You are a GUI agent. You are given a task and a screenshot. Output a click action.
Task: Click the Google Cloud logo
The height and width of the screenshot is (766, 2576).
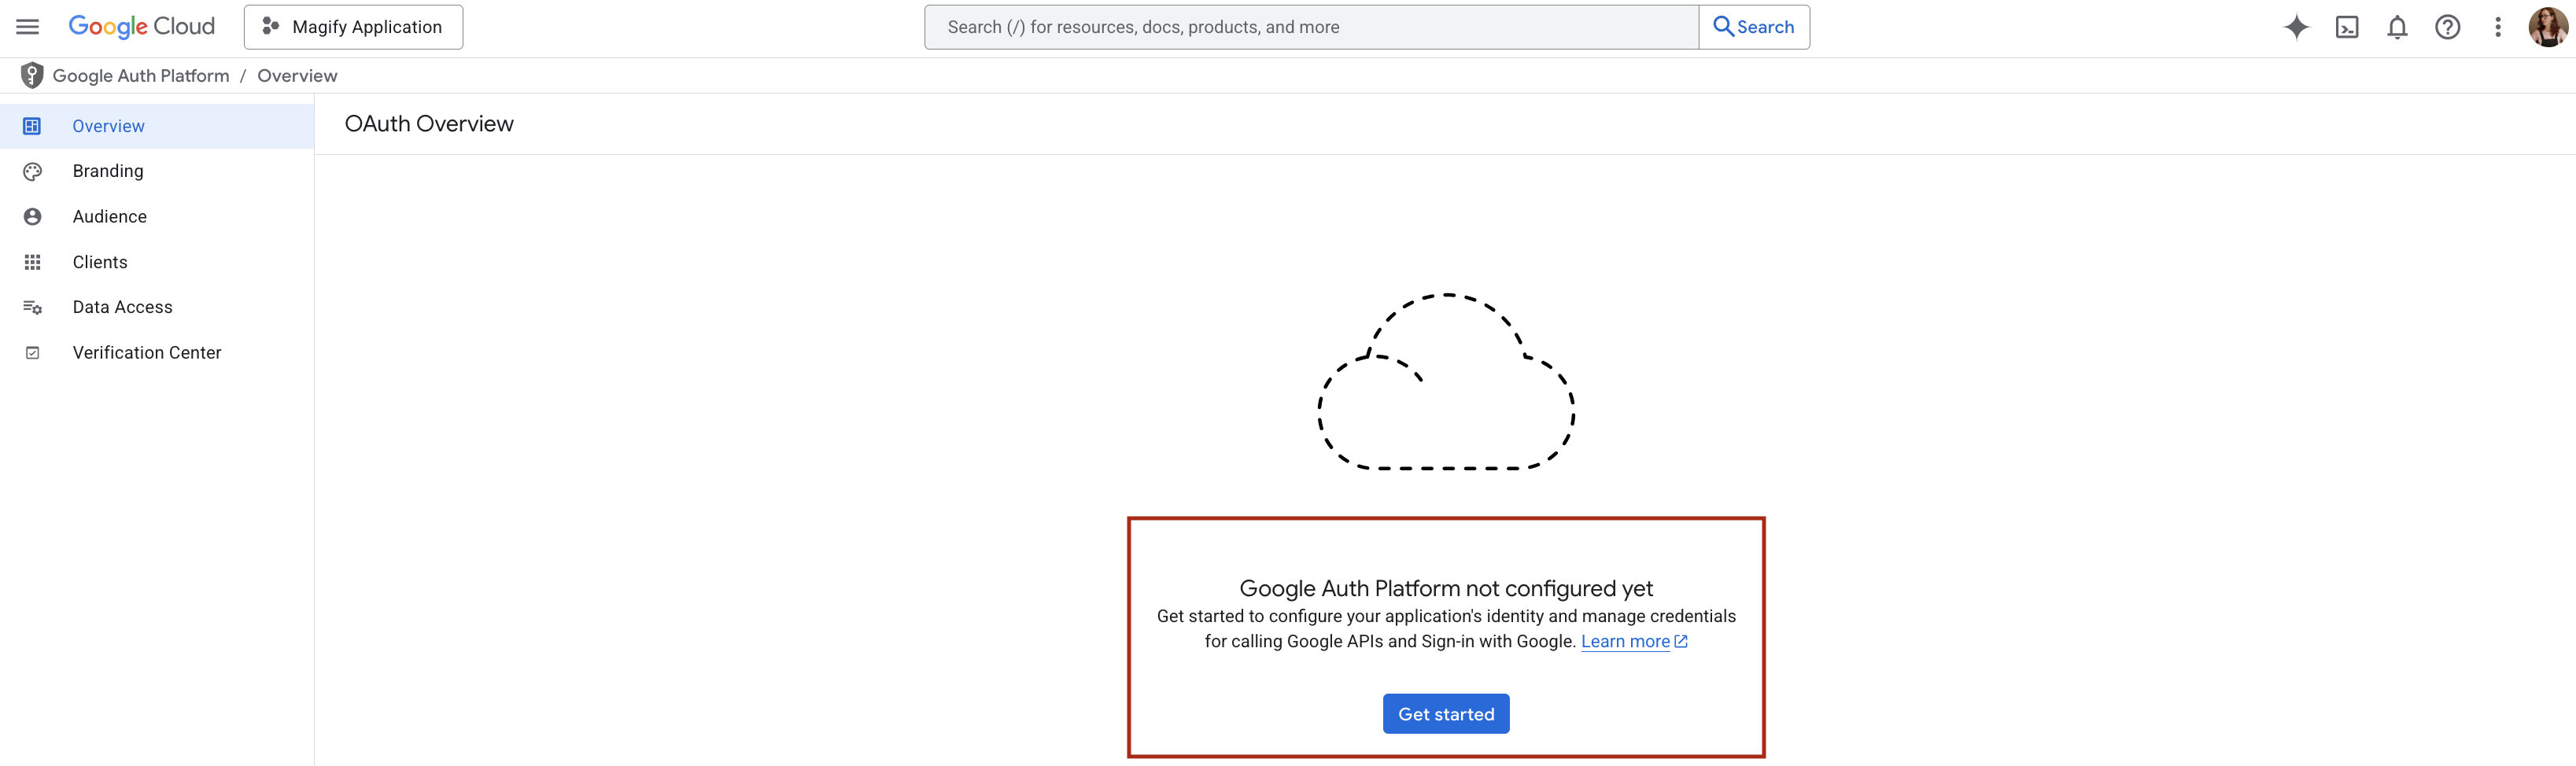pos(141,27)
